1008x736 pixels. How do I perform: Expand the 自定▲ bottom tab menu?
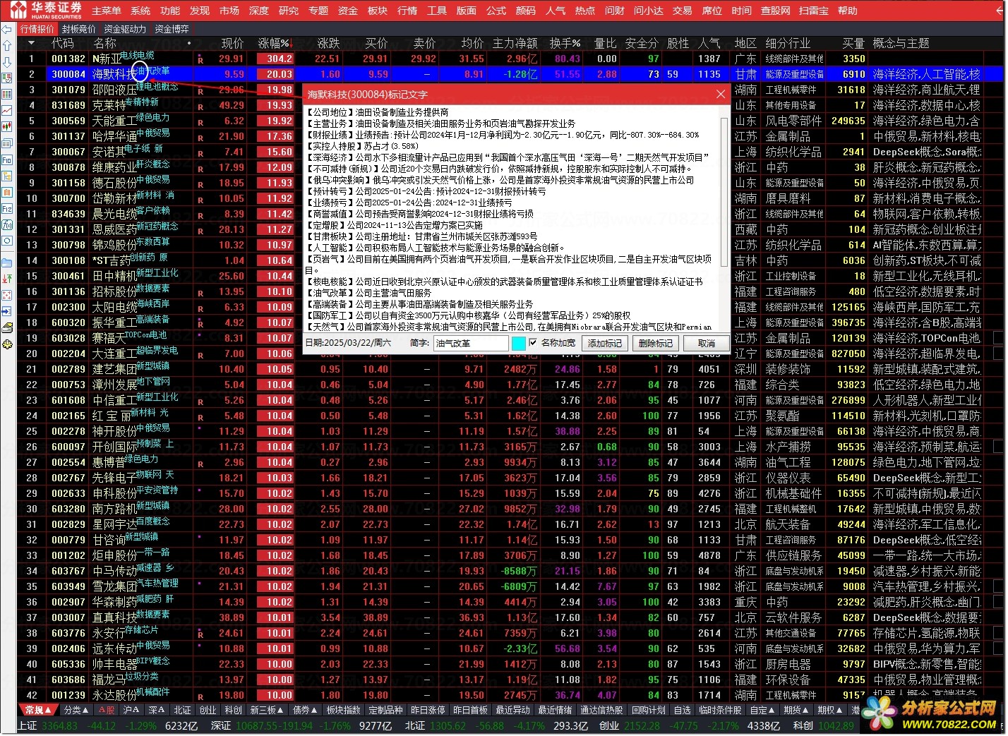tap(763, 710)
